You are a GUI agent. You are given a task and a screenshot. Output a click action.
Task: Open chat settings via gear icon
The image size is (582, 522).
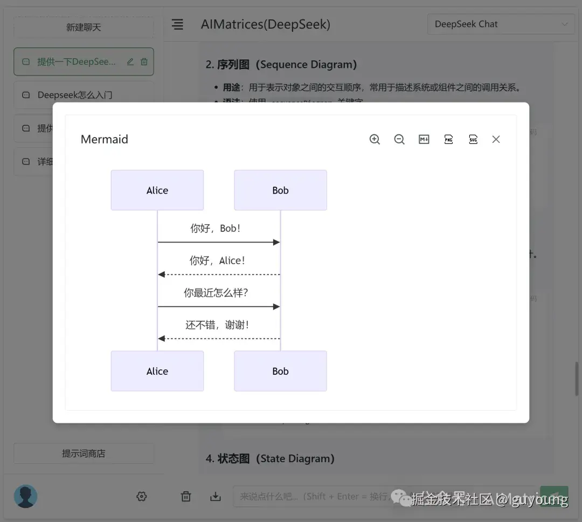tap(141, 496)
